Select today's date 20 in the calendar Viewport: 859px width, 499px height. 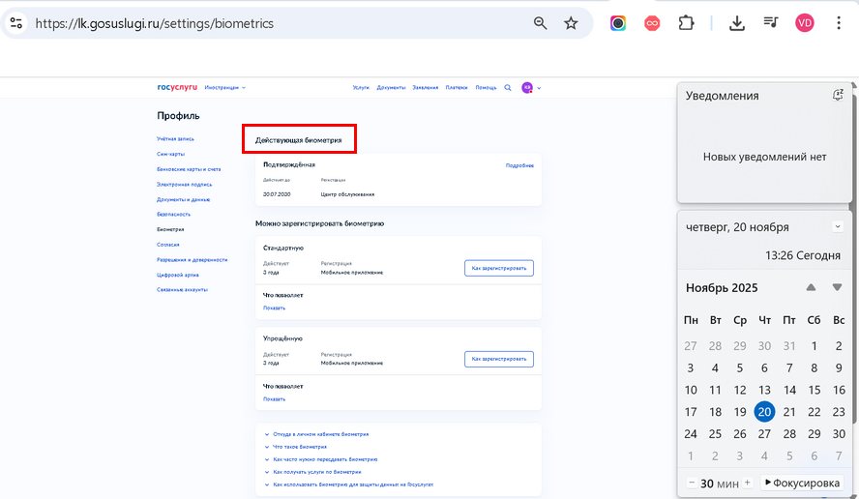coord(764,412)
